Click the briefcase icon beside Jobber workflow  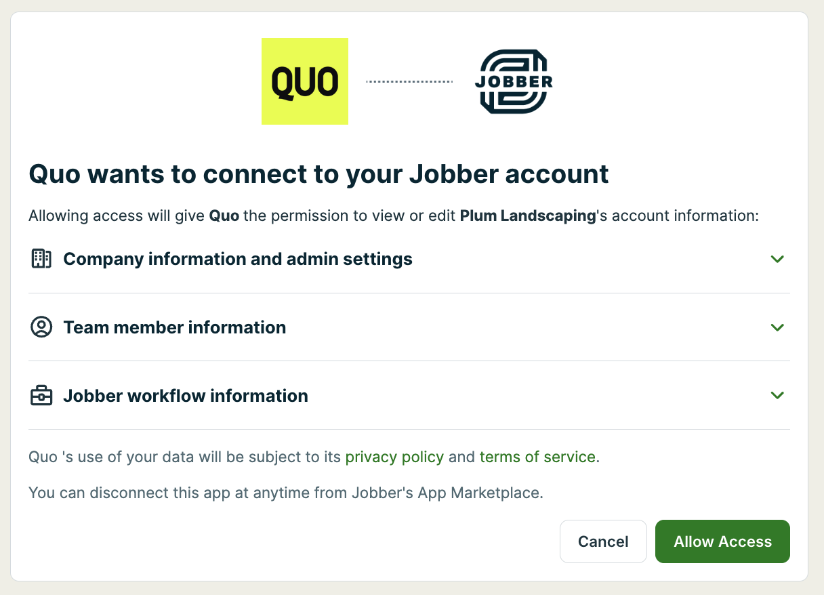pyautogui.click(x=41, y=396)
